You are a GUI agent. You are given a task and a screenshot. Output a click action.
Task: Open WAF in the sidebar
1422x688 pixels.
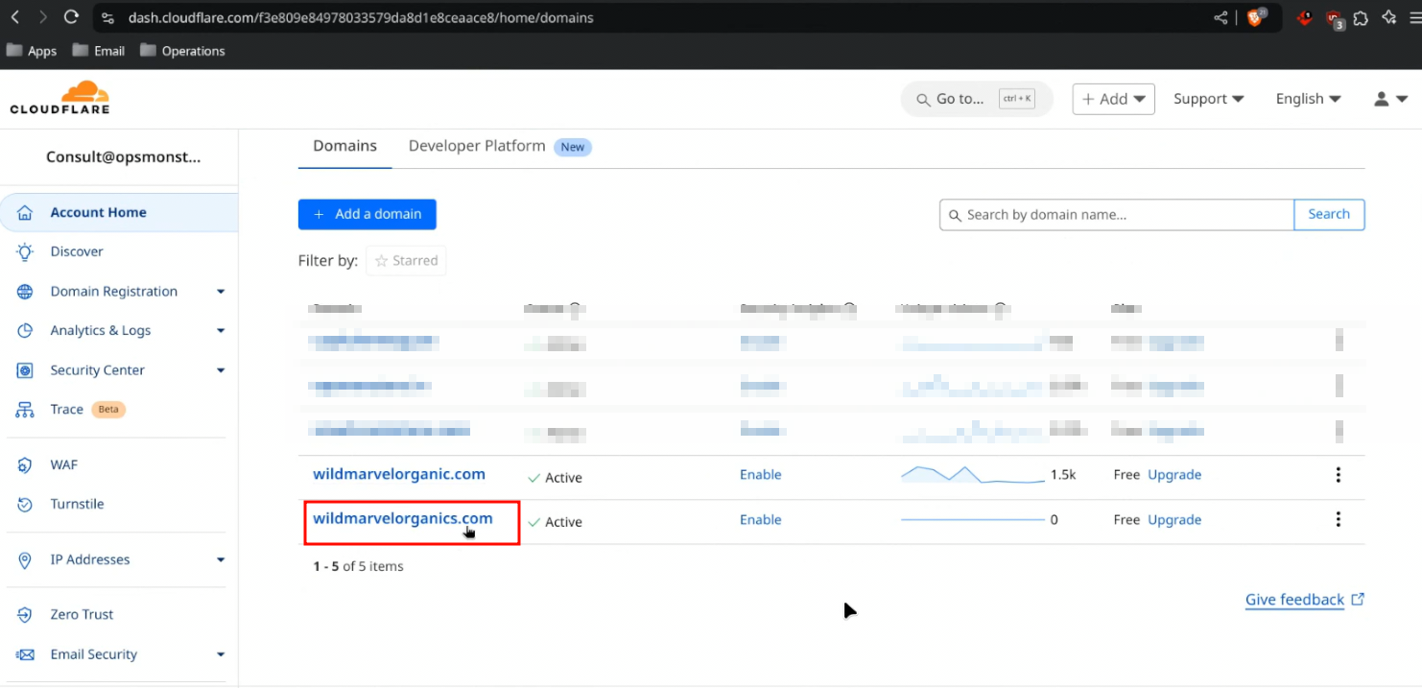[x=64, y=464]
